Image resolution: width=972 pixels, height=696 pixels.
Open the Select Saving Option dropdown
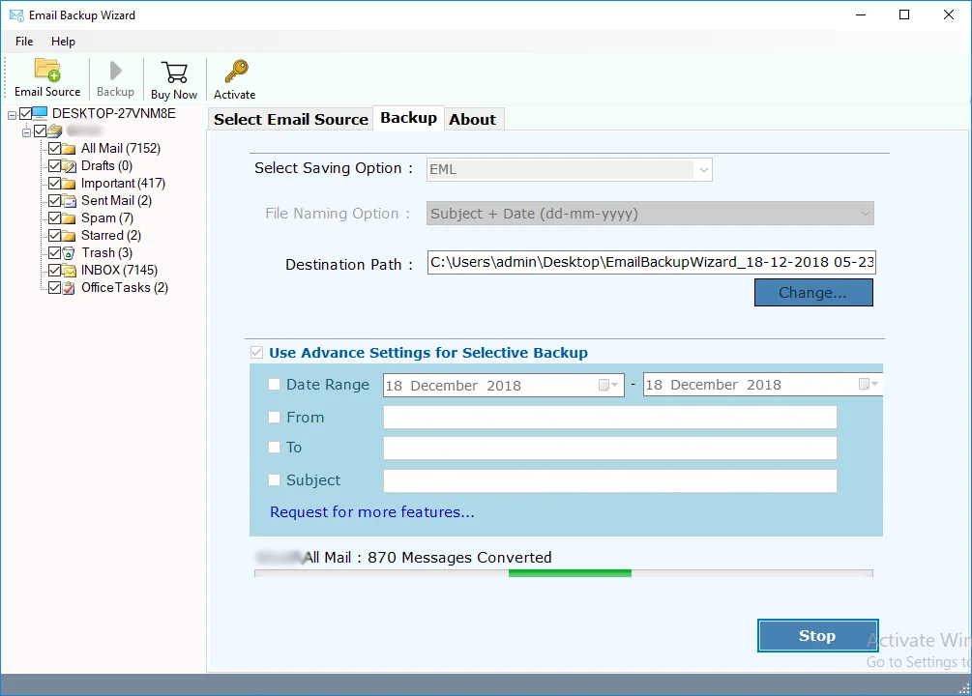tap(570, 169)
